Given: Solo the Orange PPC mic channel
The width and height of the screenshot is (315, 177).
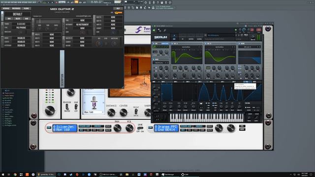Looking at the screenshot, I should (x=210, y=126).
